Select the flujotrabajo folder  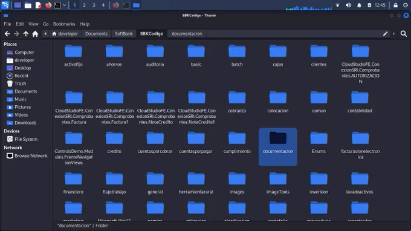(x=114, y=183)
